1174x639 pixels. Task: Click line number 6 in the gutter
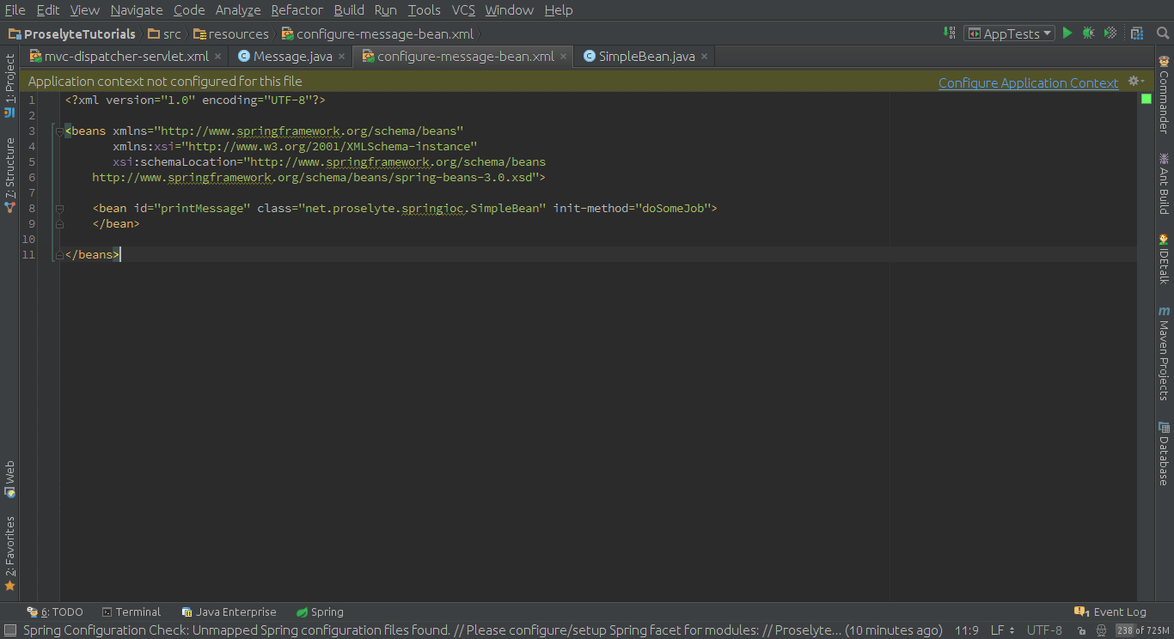(x=32, y=178)
